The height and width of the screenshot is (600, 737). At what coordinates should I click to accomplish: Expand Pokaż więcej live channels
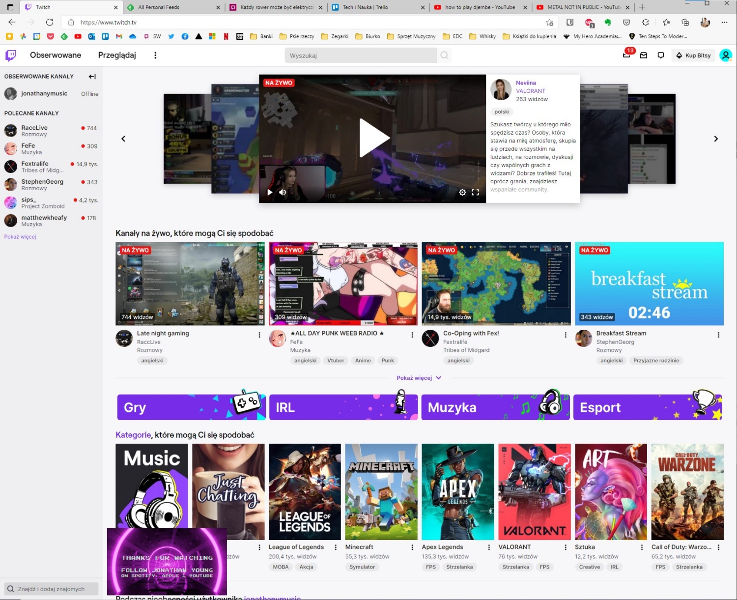[419, 378]
